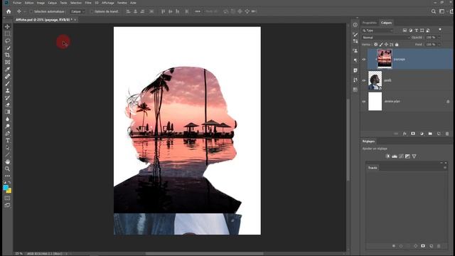Open the Normal blend mode dropdown
The image size is (455, 256).
[386, 38]
